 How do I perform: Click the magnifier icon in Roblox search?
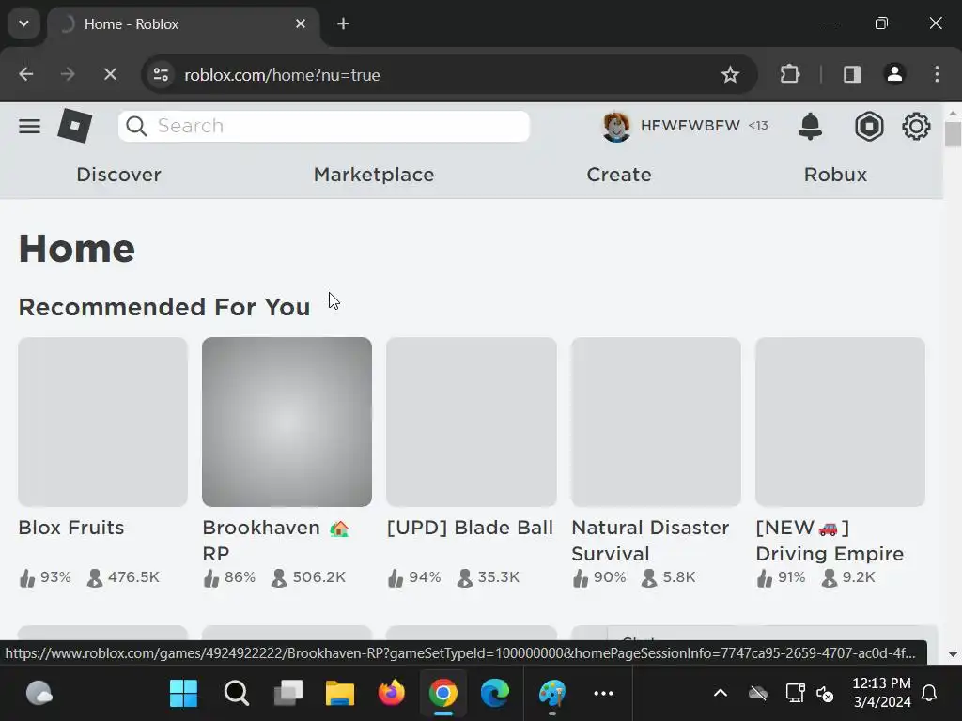point(136,127)
